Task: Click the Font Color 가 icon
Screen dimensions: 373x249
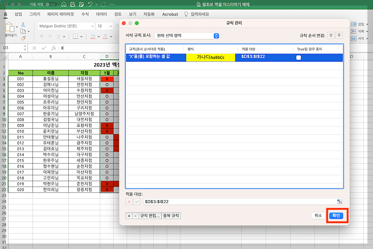Action: pos(105,36)
